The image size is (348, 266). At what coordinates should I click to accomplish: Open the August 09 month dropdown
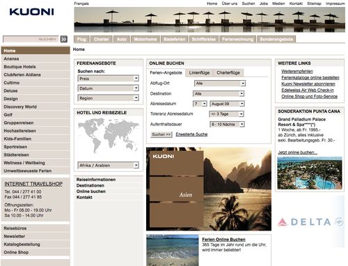pyautogui.click(x=227, y=104)
